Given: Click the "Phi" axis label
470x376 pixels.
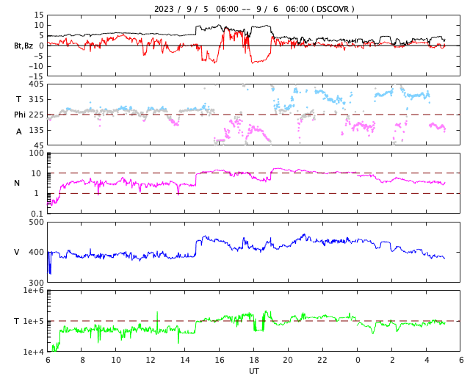Looking at the screenshot, I should (21, 115).
